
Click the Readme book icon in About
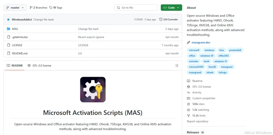tap(188, 81)
